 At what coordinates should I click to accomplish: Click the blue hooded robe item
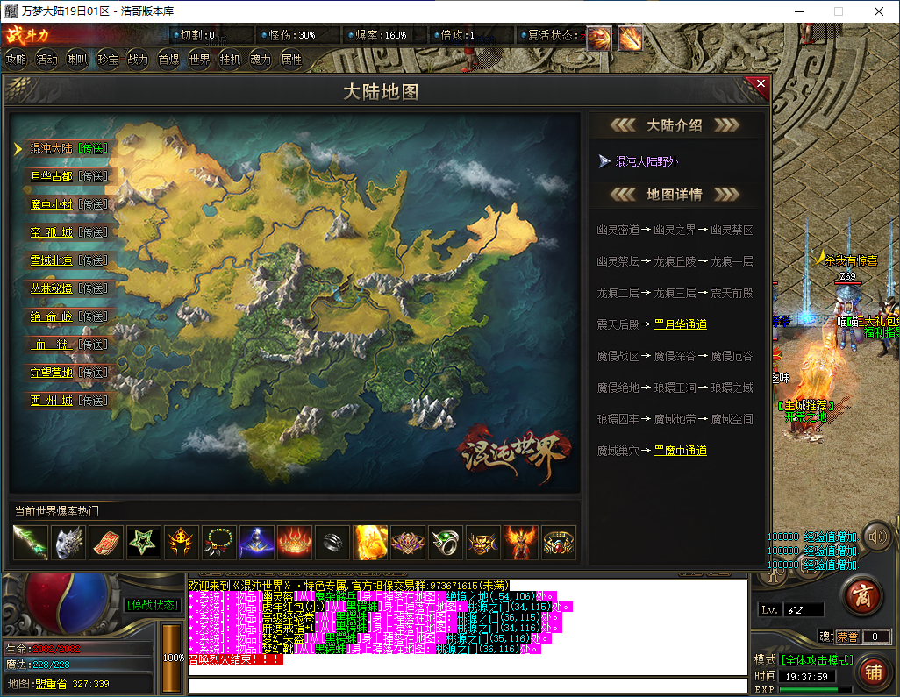(x=257, y=542)
